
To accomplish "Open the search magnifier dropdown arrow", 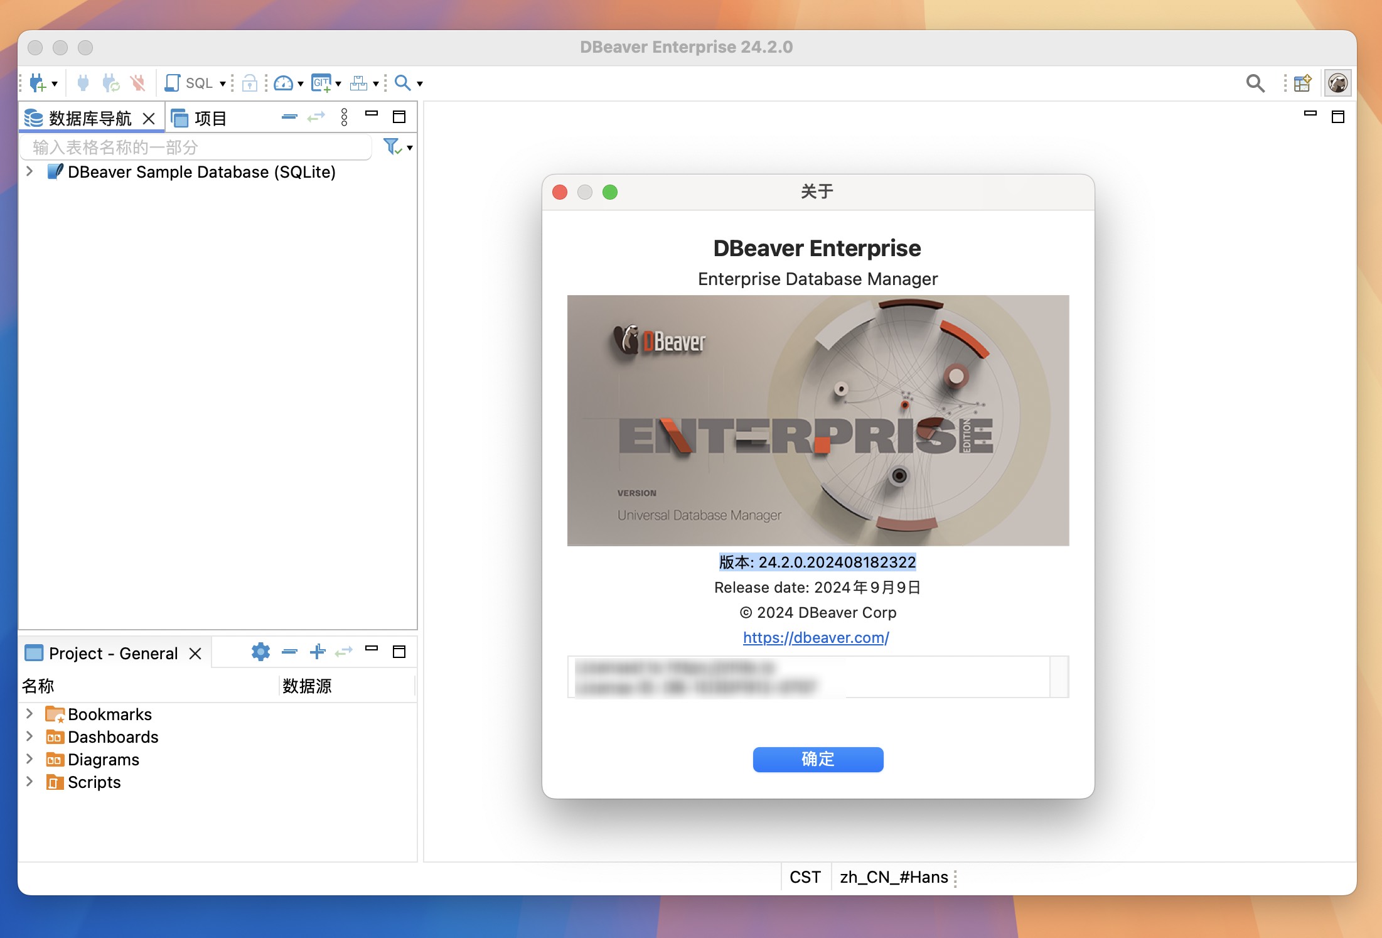I will [420, 84].
